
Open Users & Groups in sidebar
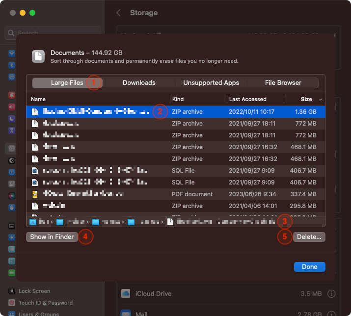pyautogui.click(x=39, y=314)
